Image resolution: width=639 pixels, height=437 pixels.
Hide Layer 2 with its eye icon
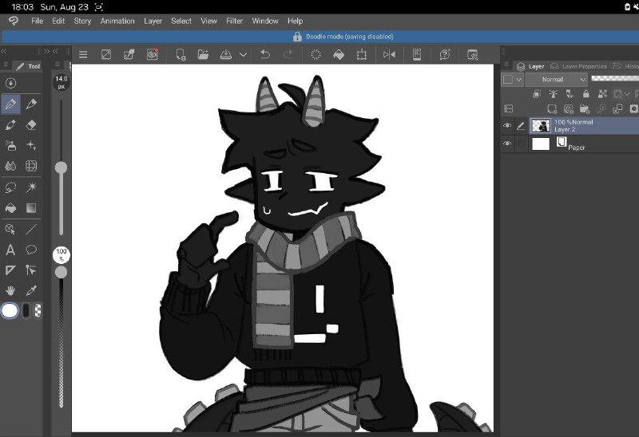pos(507,126)
